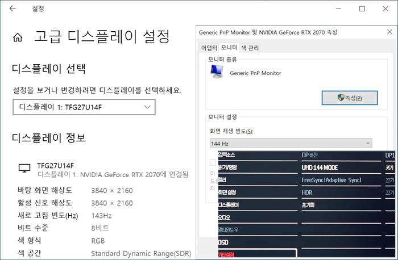Click the Generic PnP Monitor name text

coord(255,73)
